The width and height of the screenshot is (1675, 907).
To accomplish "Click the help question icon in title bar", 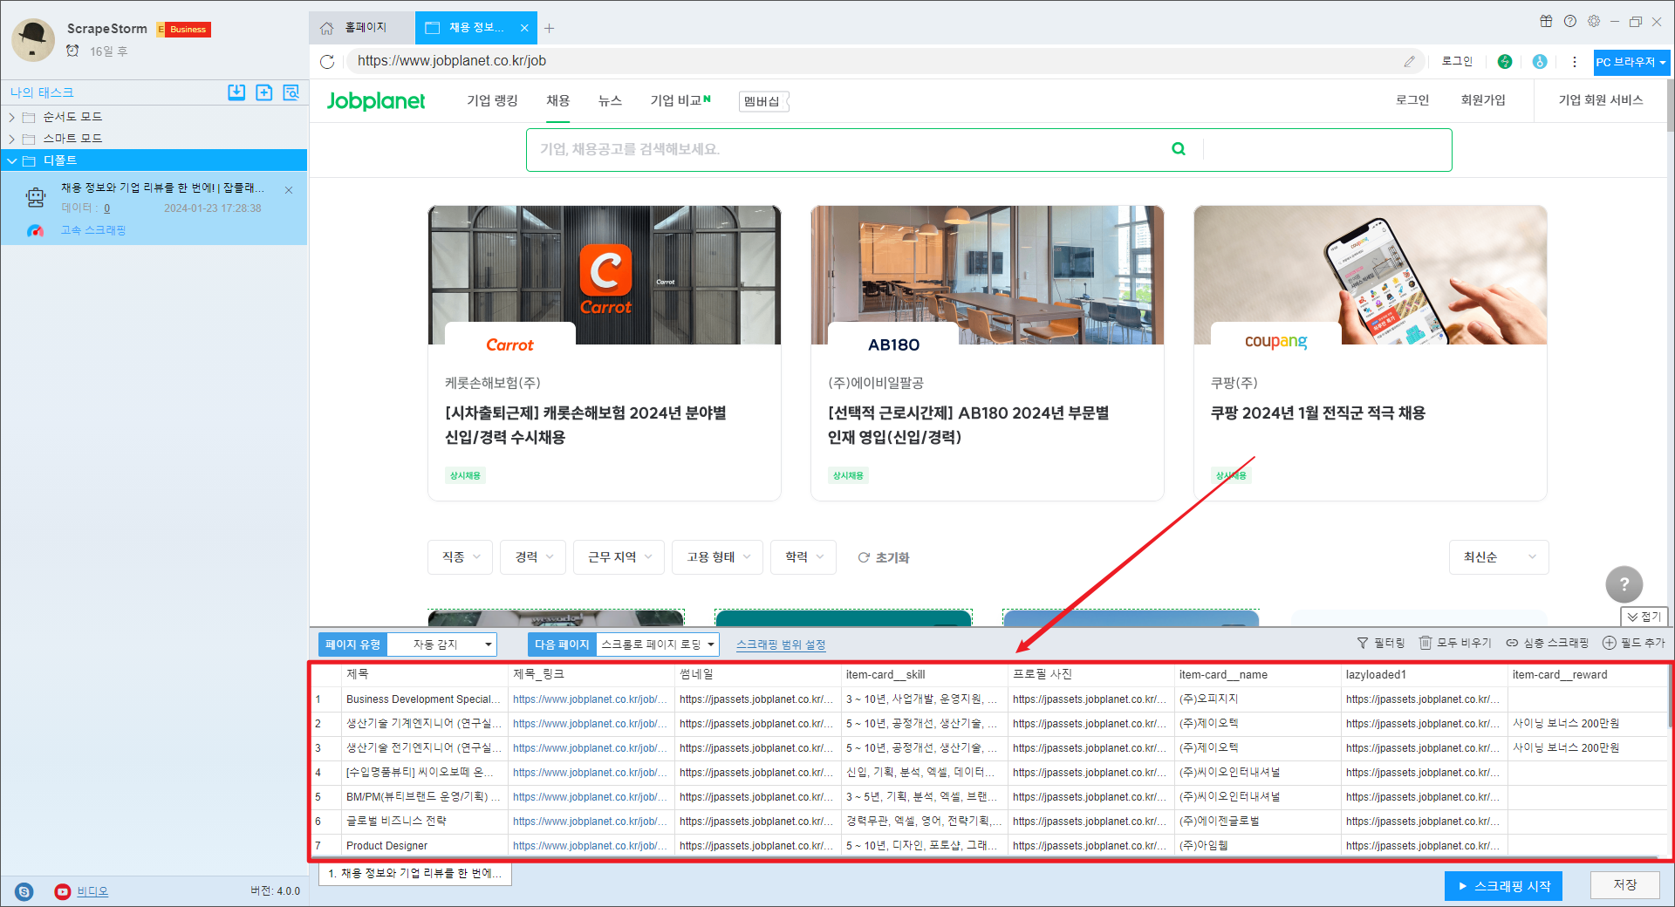I will (x=1570, y=21).
